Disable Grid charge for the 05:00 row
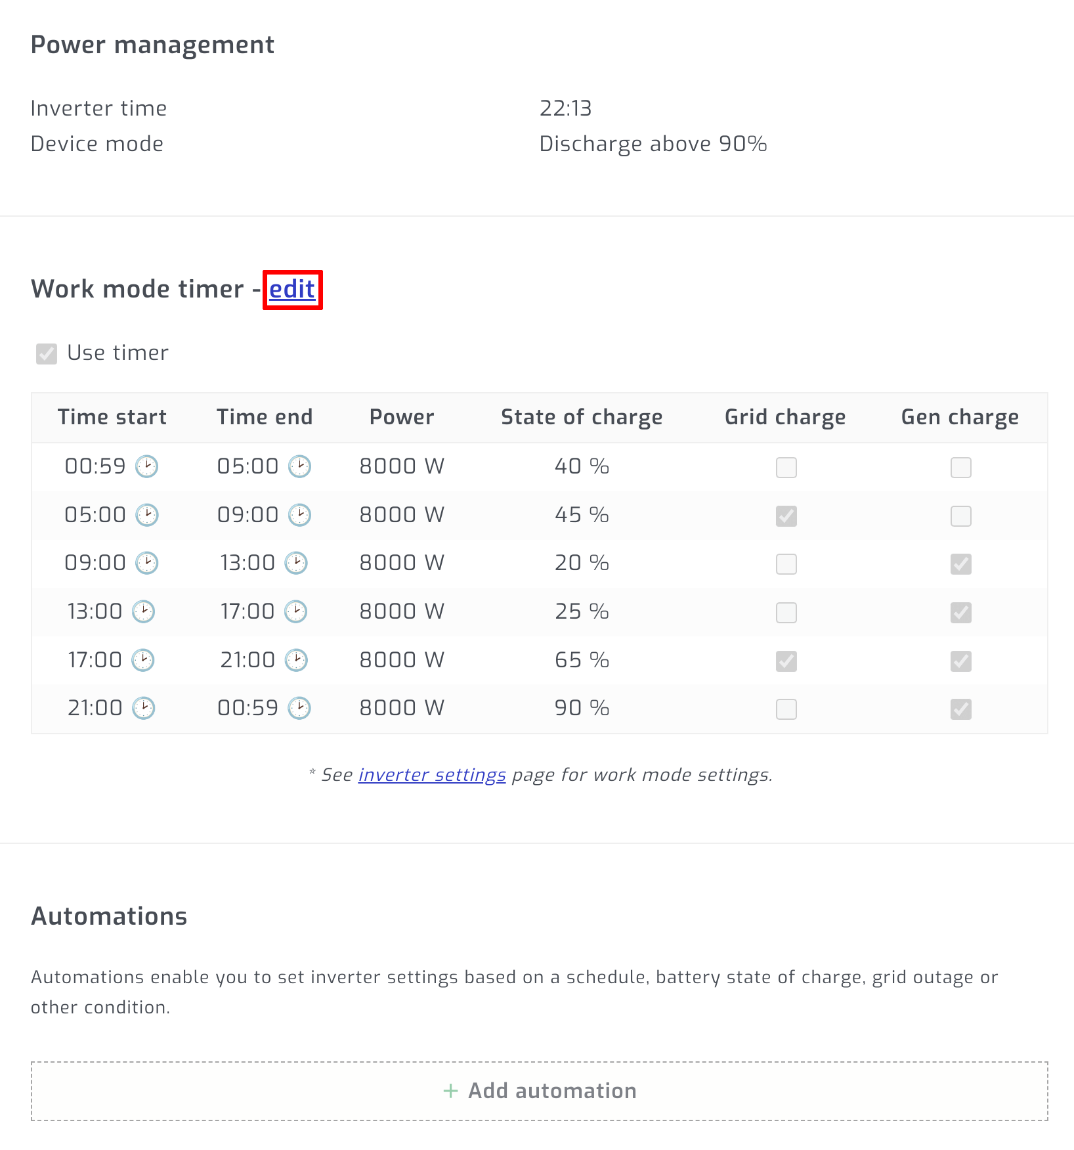This screenshot has height=1150, width=1074. tap(785, 516)
